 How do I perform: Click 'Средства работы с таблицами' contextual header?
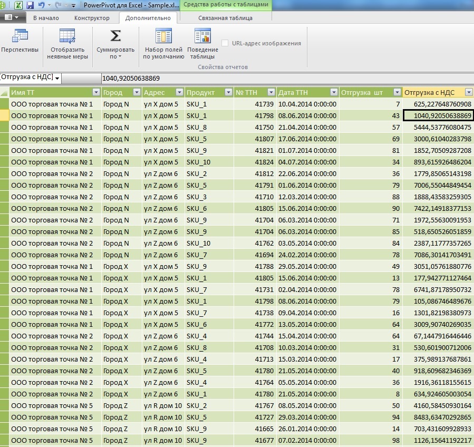tap(226, 5)
